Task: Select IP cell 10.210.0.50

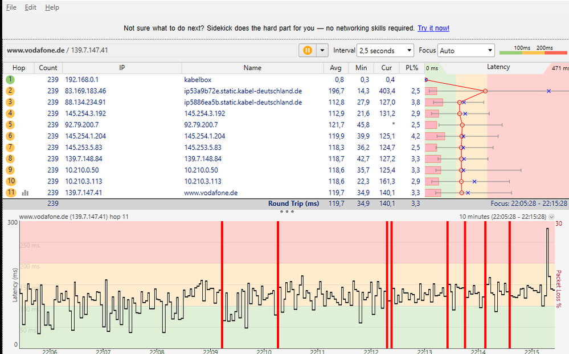Action: (81, 170)
